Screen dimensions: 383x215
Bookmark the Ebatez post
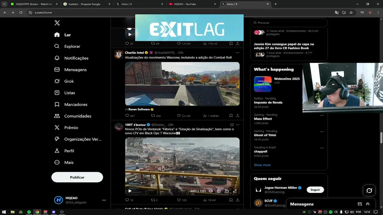pyautogui.click(x=231, y=200)
